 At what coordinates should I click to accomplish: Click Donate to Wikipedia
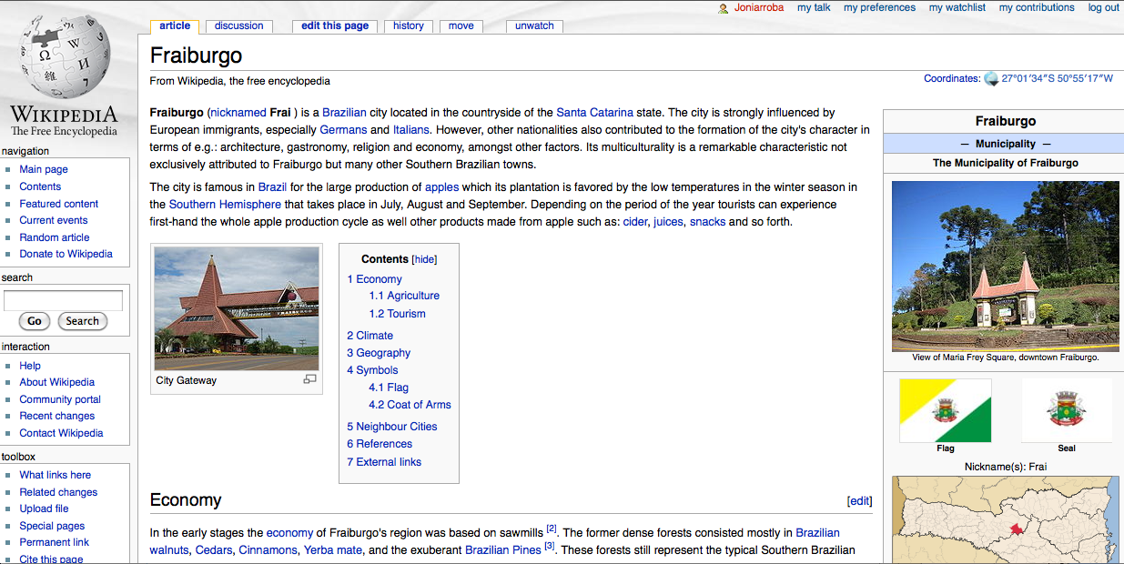pos(66,254)
